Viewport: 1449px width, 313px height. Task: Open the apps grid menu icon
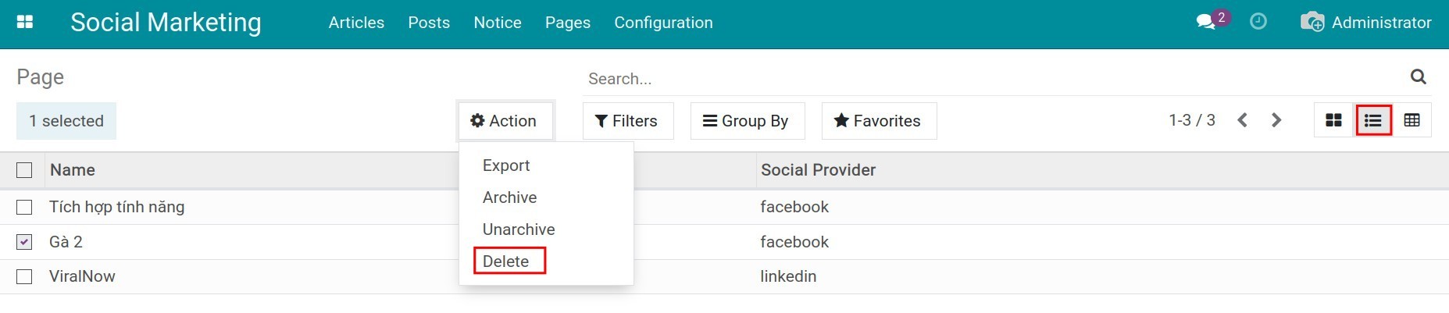[25, 23]
